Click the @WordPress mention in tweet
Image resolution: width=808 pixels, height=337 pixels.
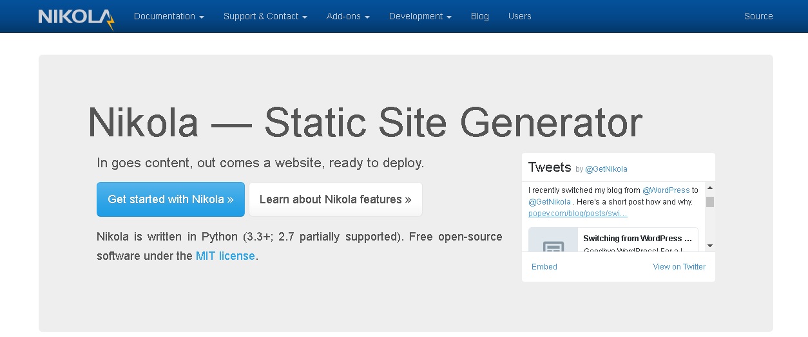click(666, 190)
